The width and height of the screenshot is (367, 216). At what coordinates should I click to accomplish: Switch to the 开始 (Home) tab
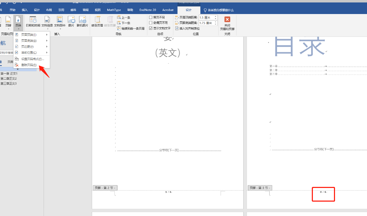[12, 10]
